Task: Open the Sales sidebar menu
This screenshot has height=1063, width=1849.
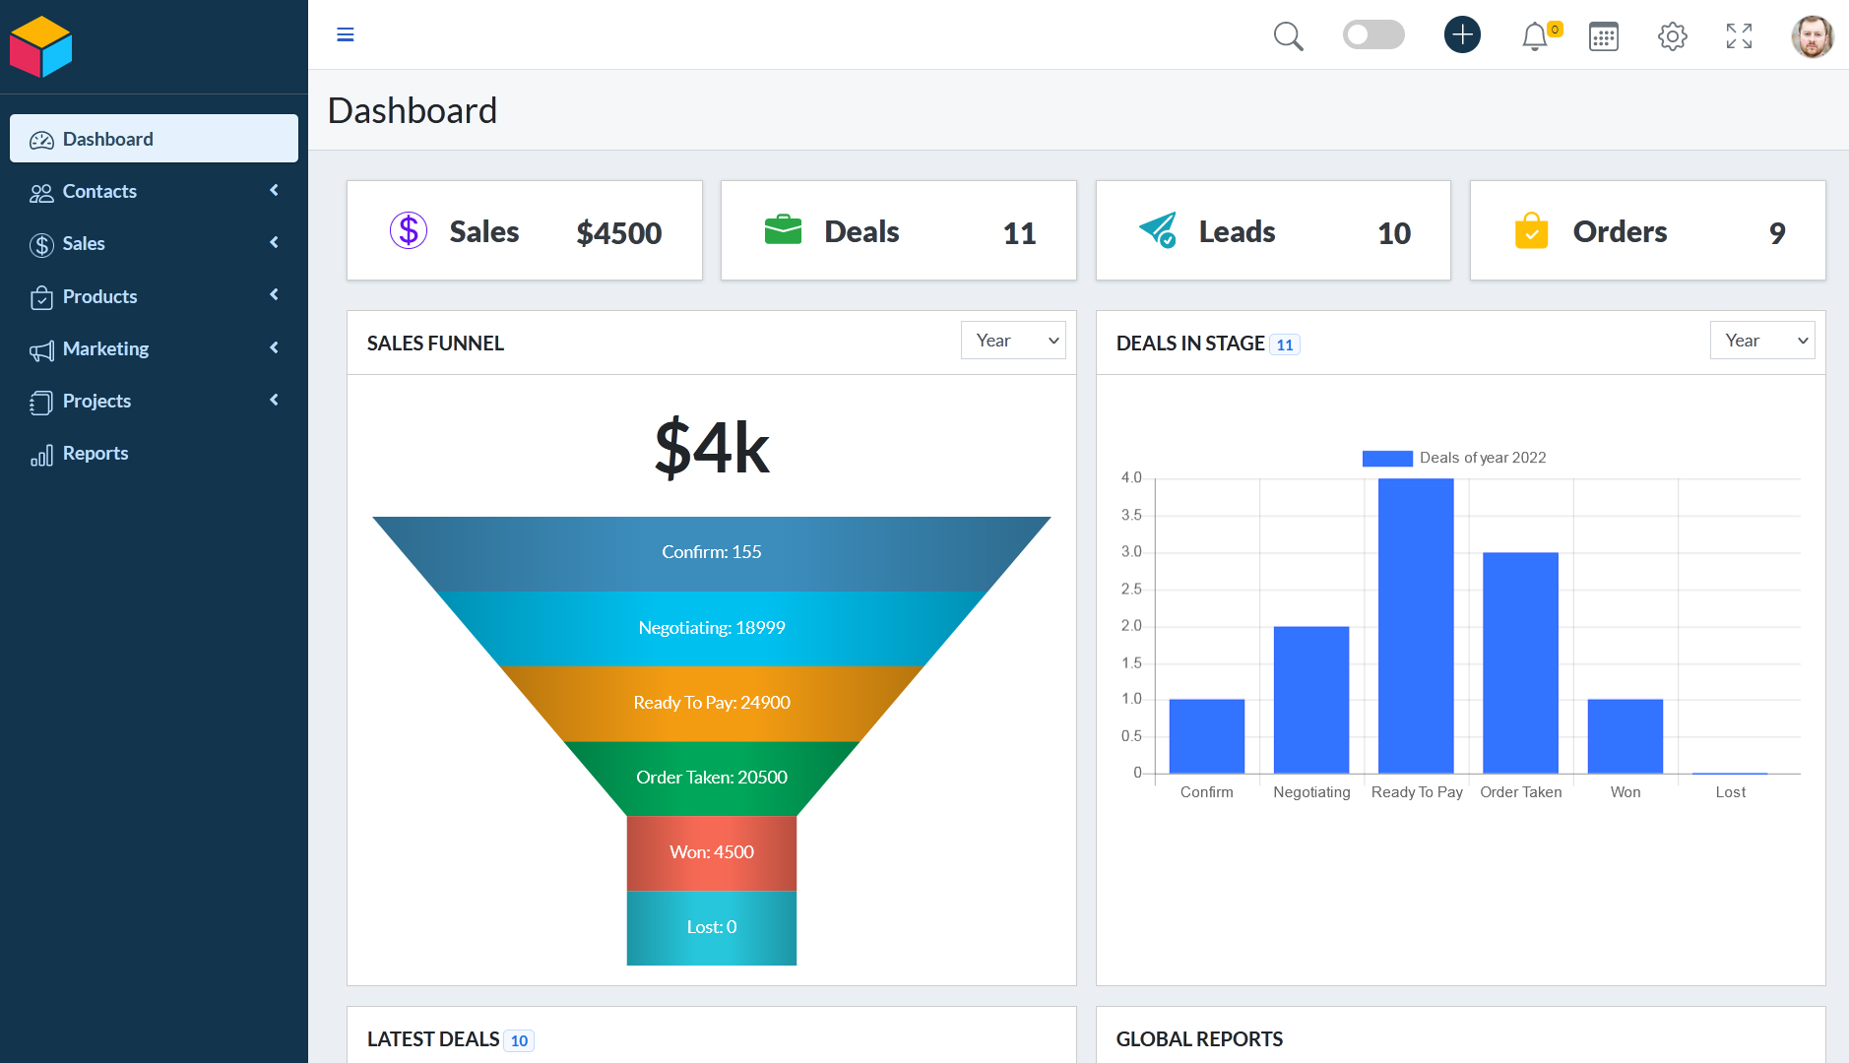Action: 154,243
